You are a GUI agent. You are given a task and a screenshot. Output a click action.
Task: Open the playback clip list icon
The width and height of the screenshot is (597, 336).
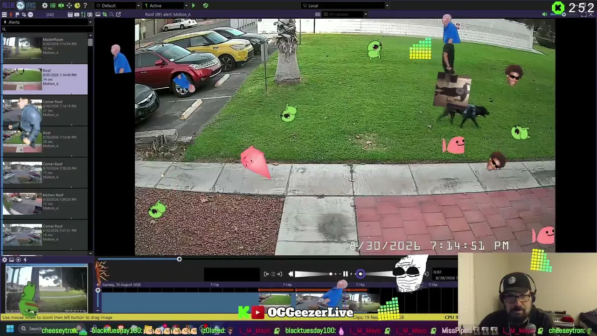[x=273, y=274]
